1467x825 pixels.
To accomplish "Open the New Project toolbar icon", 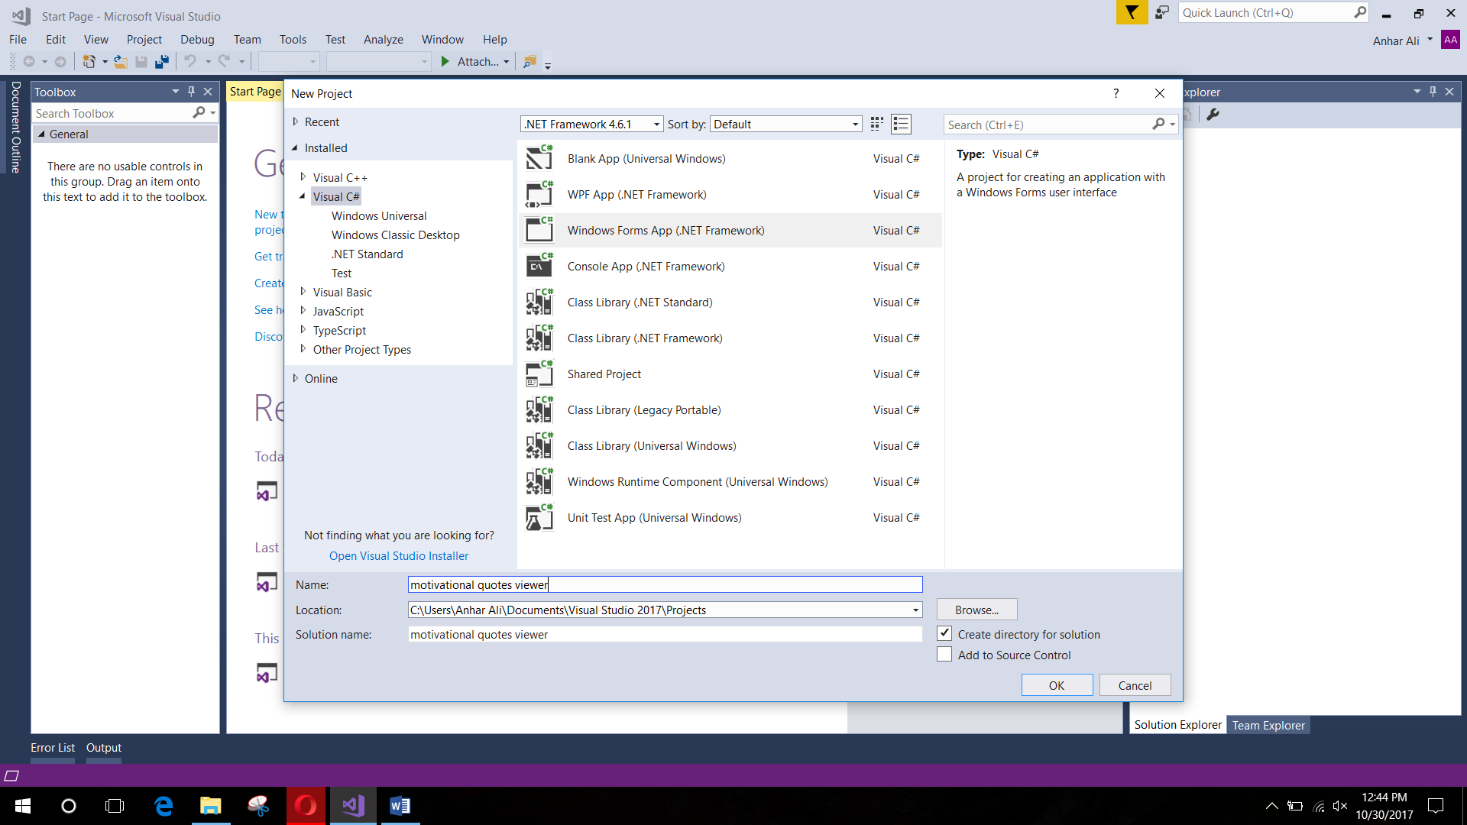I will click(x=89, y=62).
